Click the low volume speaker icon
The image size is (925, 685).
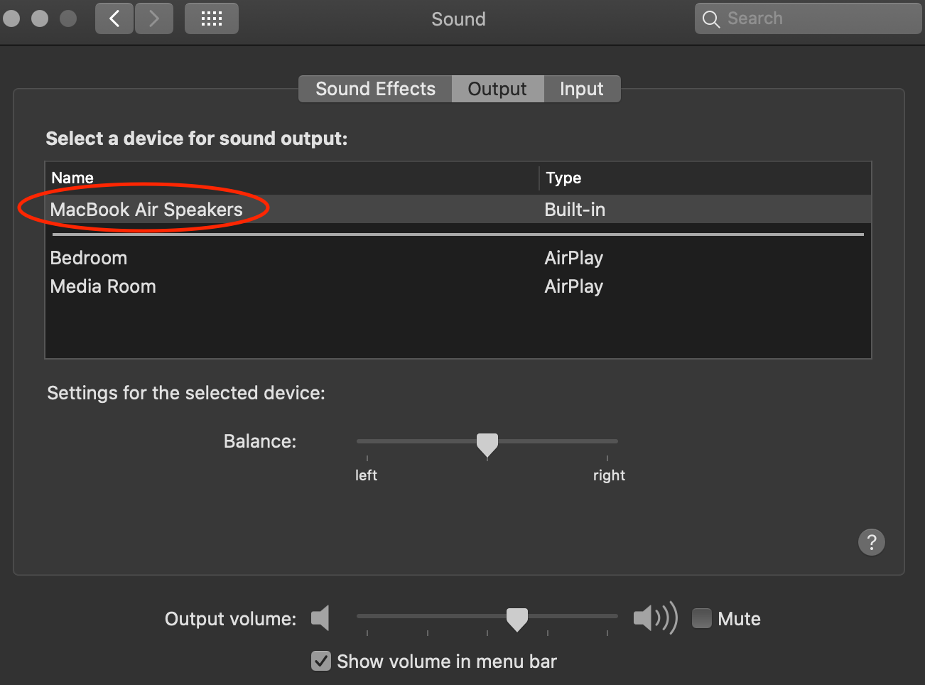(320, 618)
